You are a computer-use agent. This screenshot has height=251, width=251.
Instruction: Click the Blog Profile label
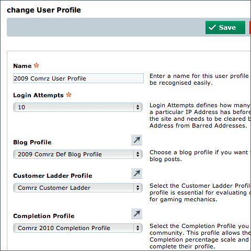(32, 142)
